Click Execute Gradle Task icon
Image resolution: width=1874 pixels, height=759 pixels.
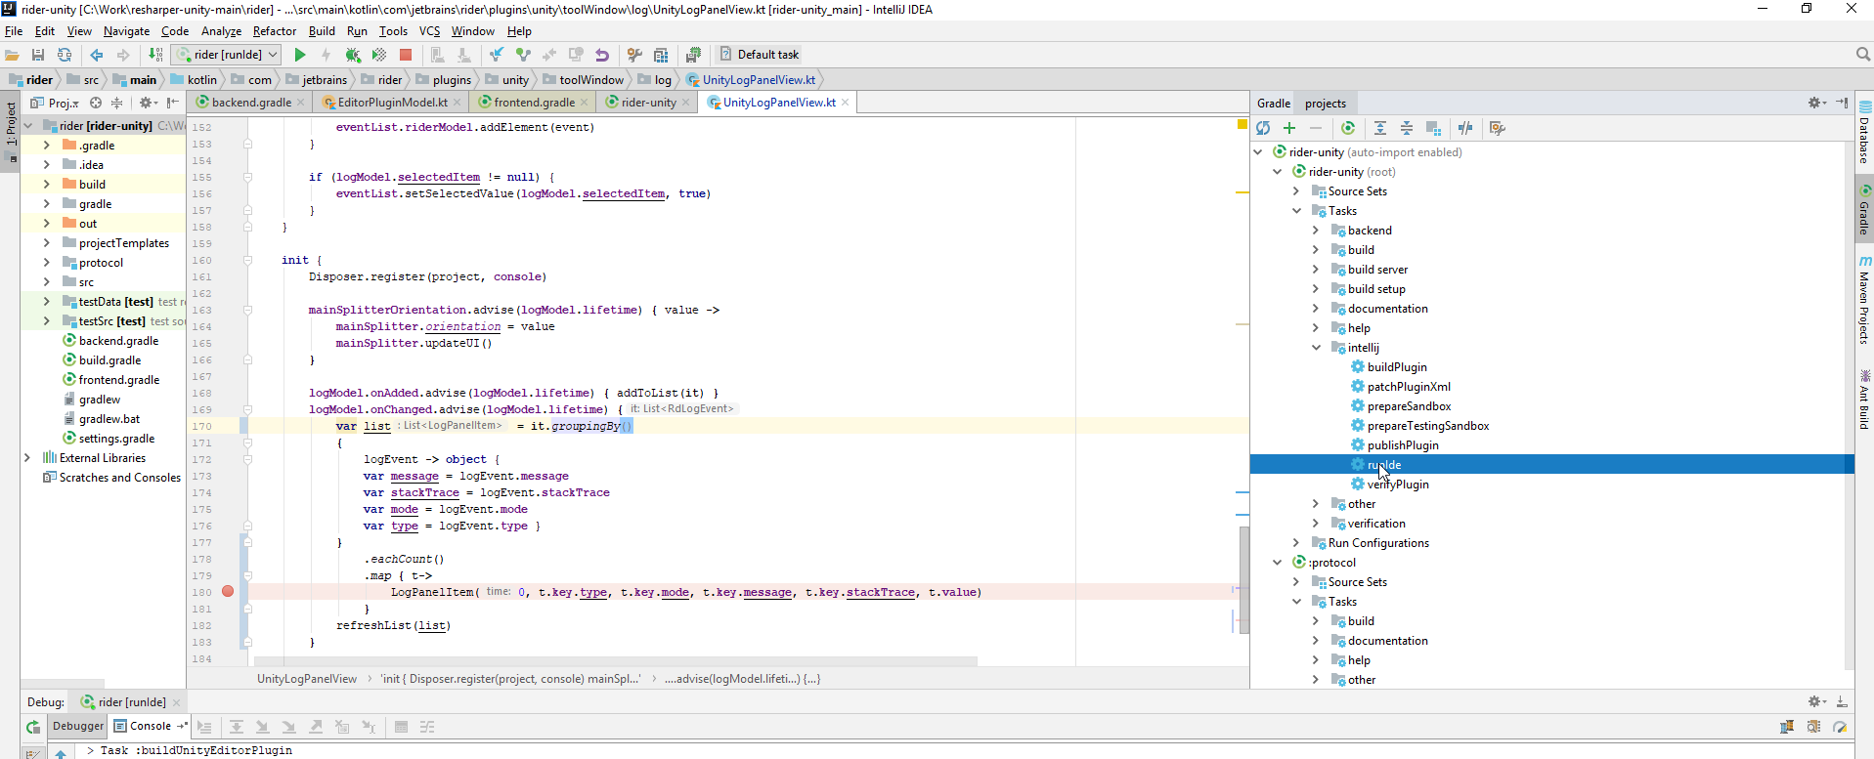(1348, 128)
